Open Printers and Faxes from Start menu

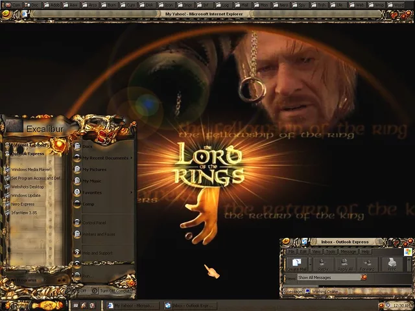[103, 235]
